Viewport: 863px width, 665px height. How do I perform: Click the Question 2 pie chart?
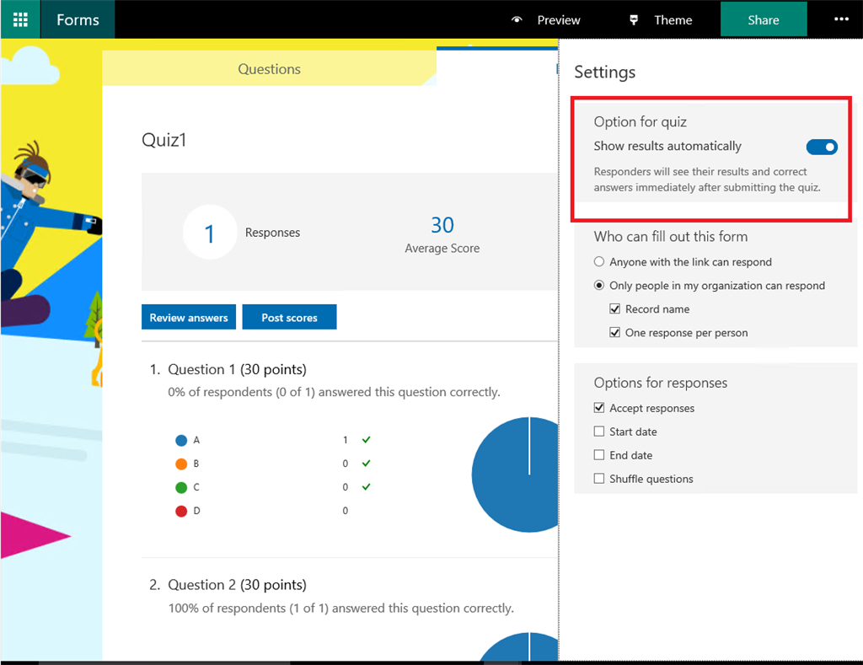[x=519, y=646]
